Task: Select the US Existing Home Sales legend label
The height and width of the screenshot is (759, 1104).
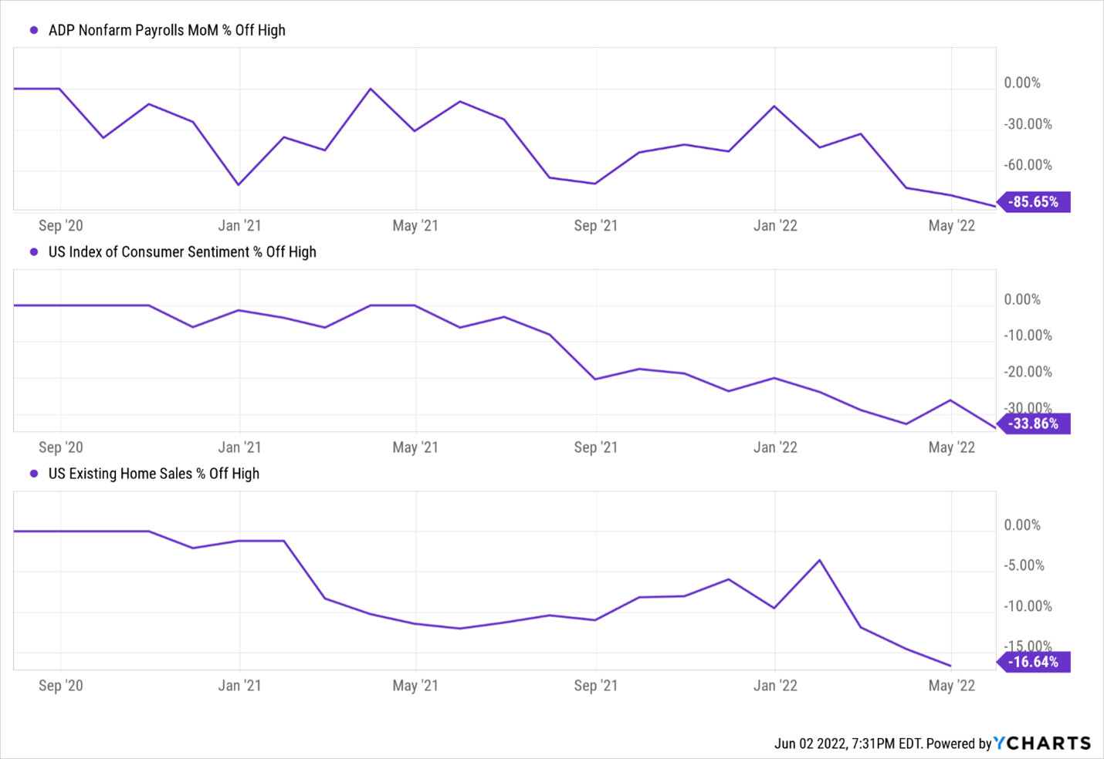Action: pyautogui.click(x=154, y=474)
